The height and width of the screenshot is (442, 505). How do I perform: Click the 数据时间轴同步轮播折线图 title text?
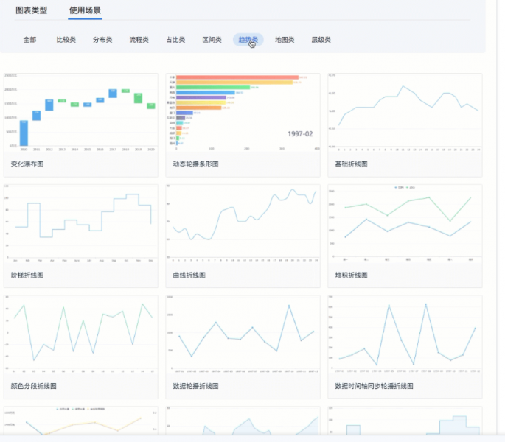click(x=374, y=386)
